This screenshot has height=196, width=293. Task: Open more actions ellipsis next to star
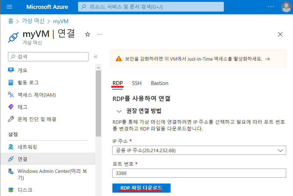(100, 34)
